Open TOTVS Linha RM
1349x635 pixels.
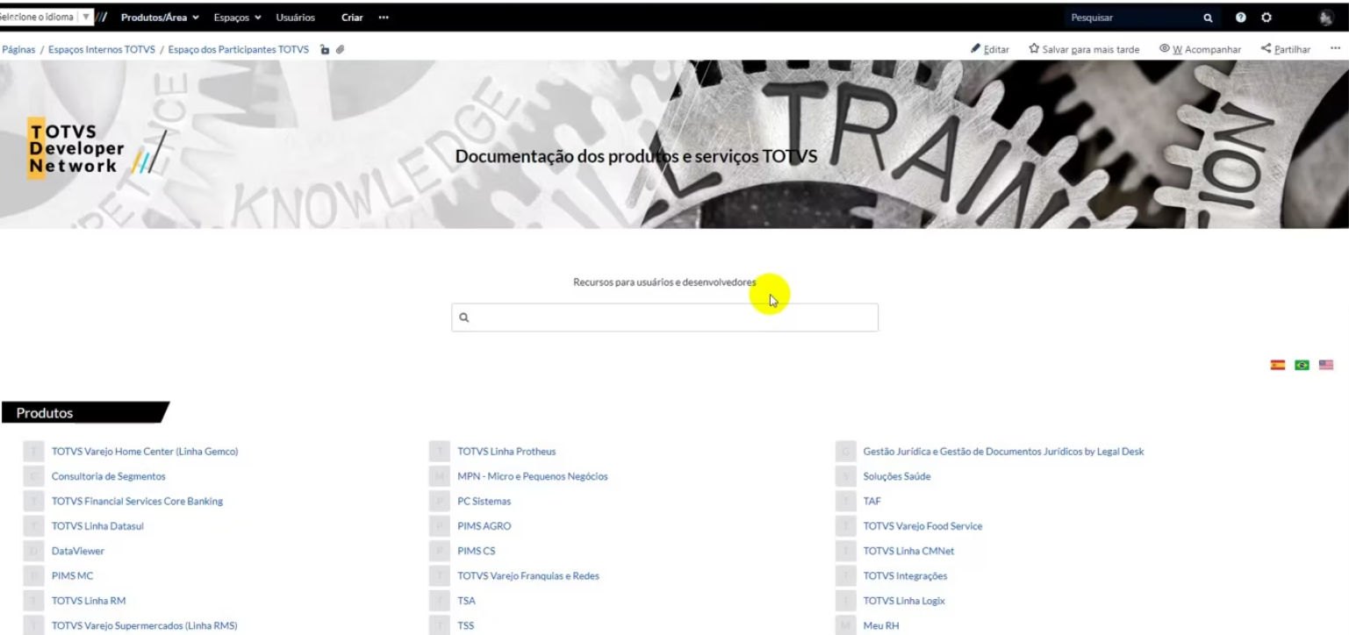pyautogui.click(x=89, y=601)
